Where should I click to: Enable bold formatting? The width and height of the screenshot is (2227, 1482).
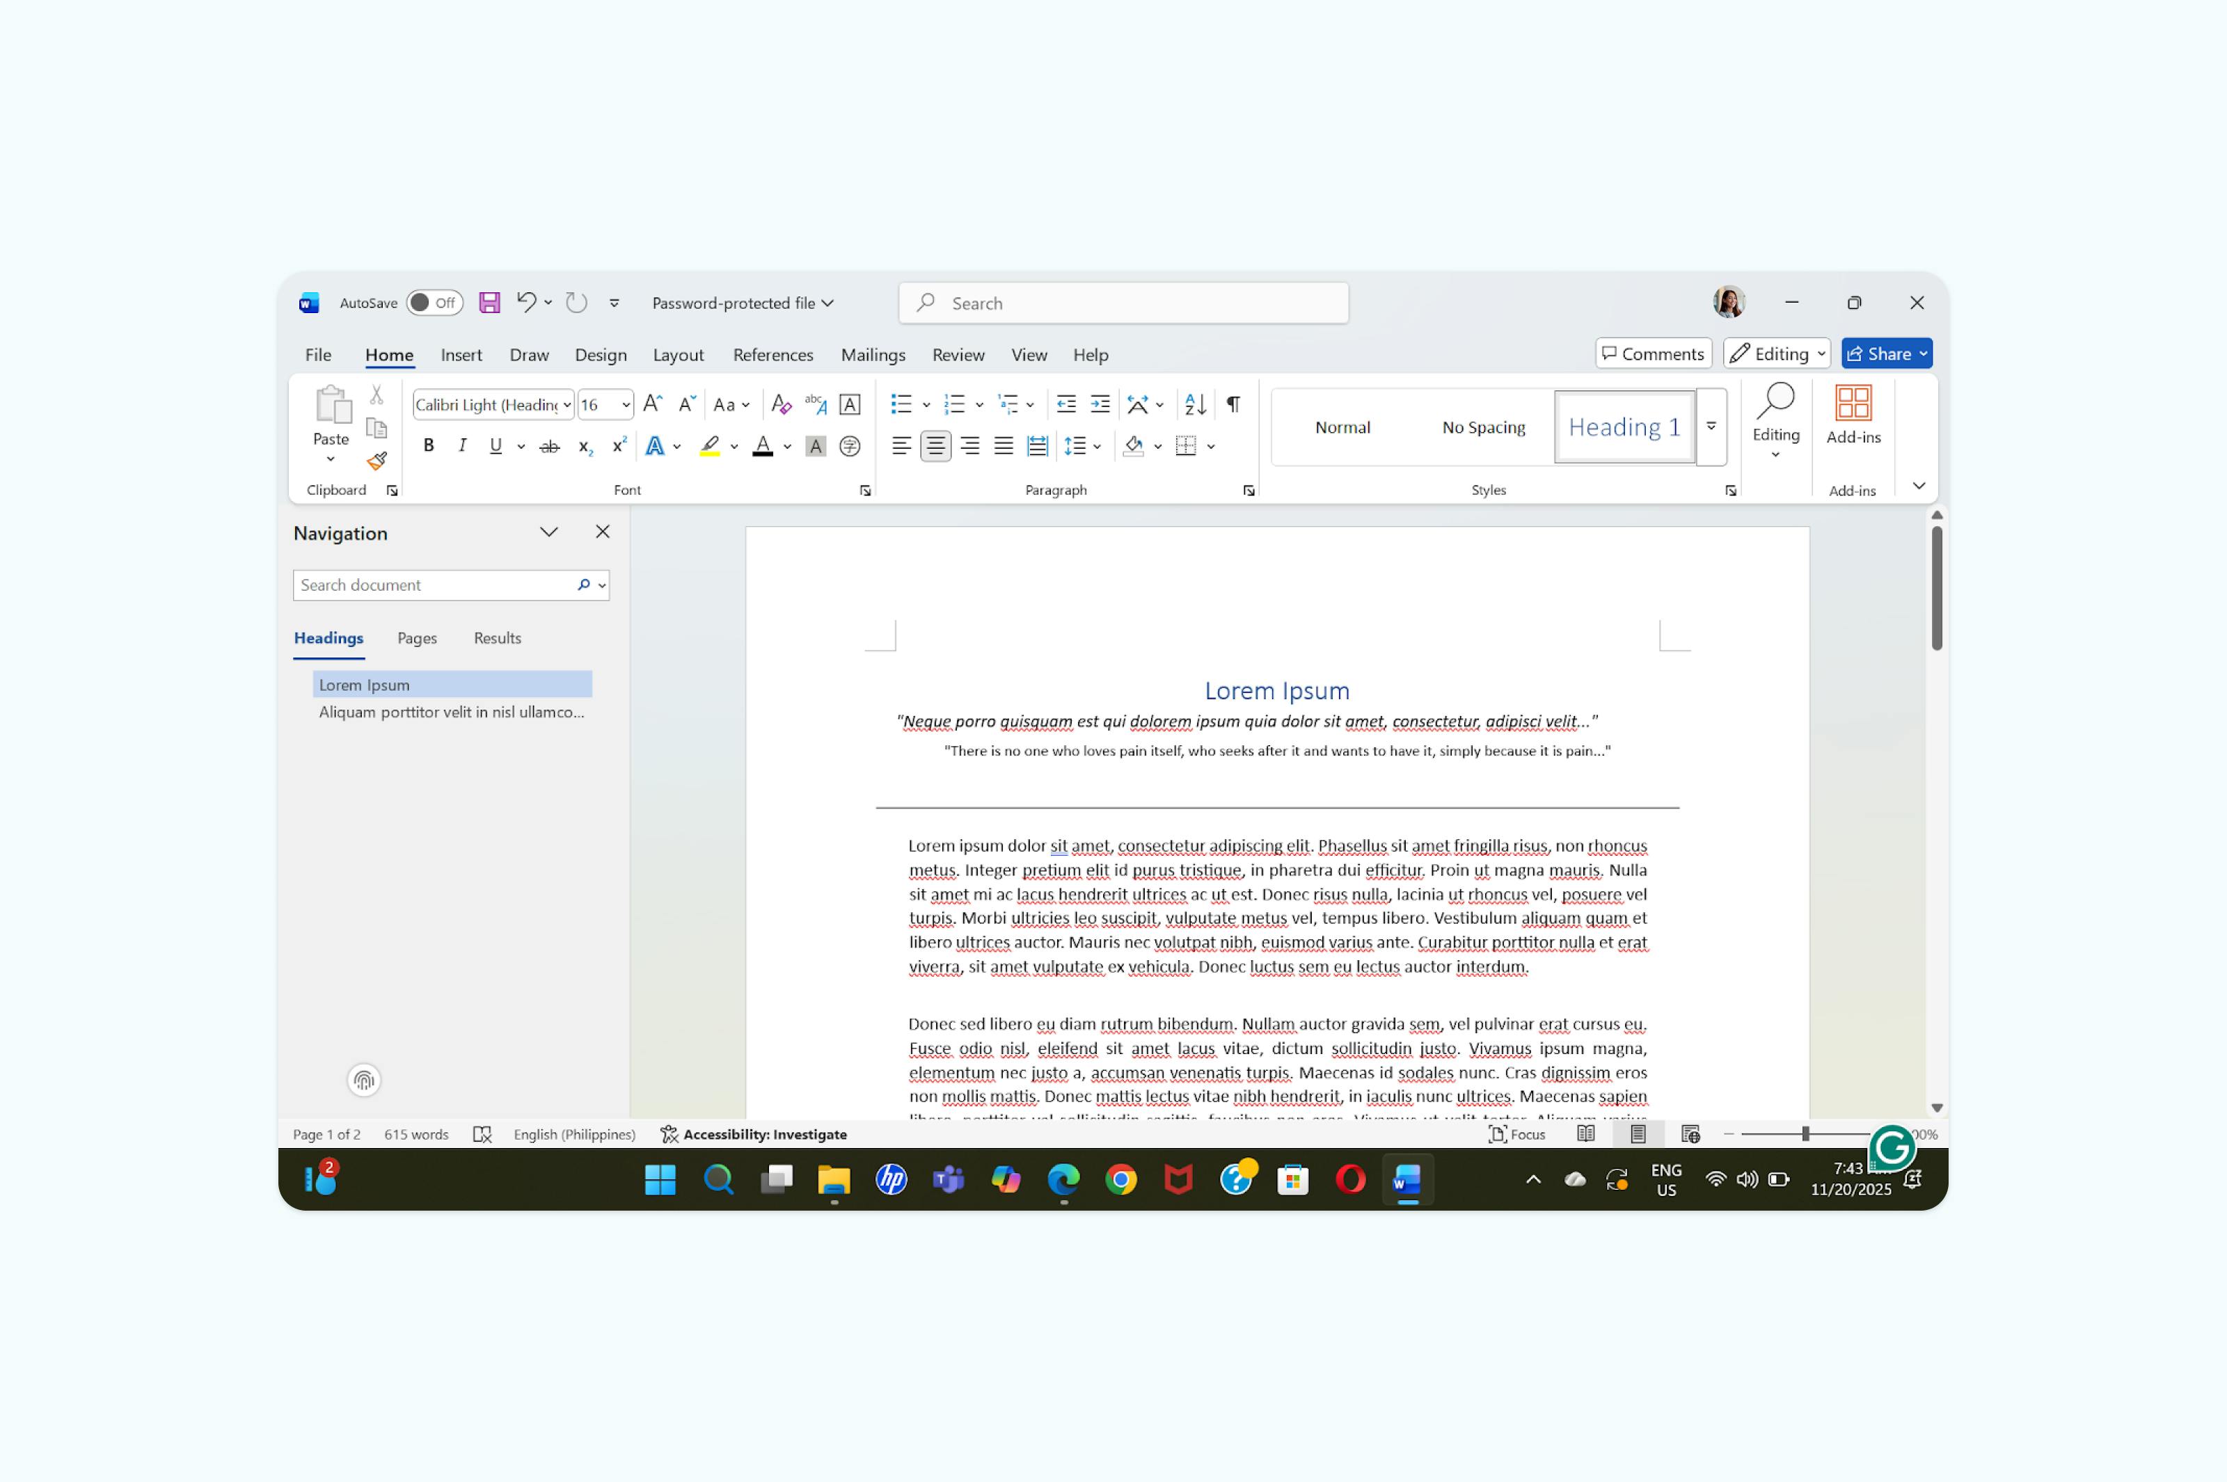[x=428, y=445]
